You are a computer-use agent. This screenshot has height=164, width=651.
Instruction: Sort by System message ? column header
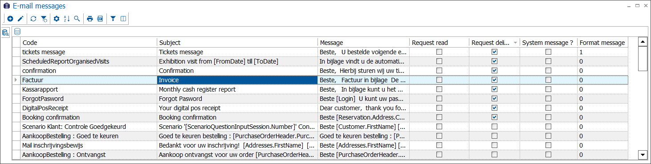[x=548, y=43]
